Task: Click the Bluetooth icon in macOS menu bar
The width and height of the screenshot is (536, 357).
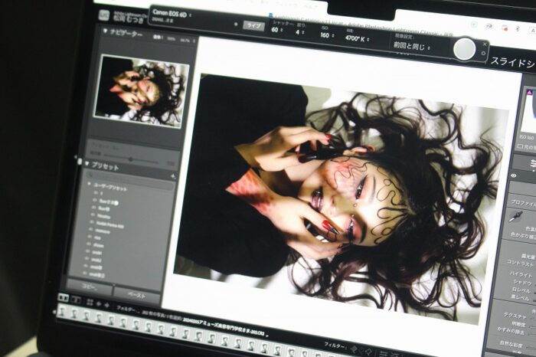Action: [518, 28]
